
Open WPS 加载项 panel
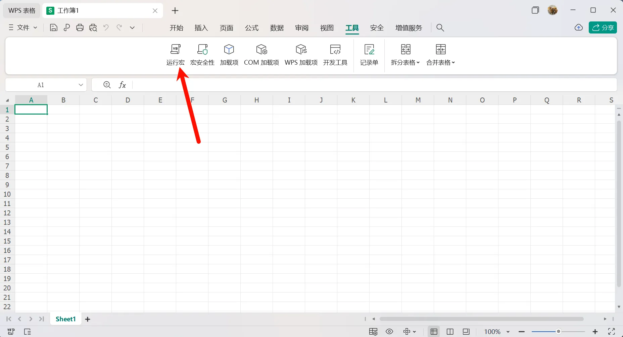point(300,55)
